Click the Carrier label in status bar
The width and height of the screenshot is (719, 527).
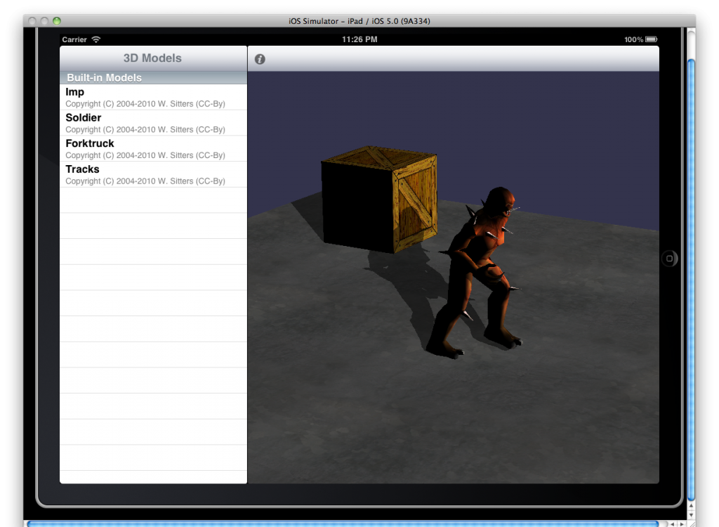point(74,39)
